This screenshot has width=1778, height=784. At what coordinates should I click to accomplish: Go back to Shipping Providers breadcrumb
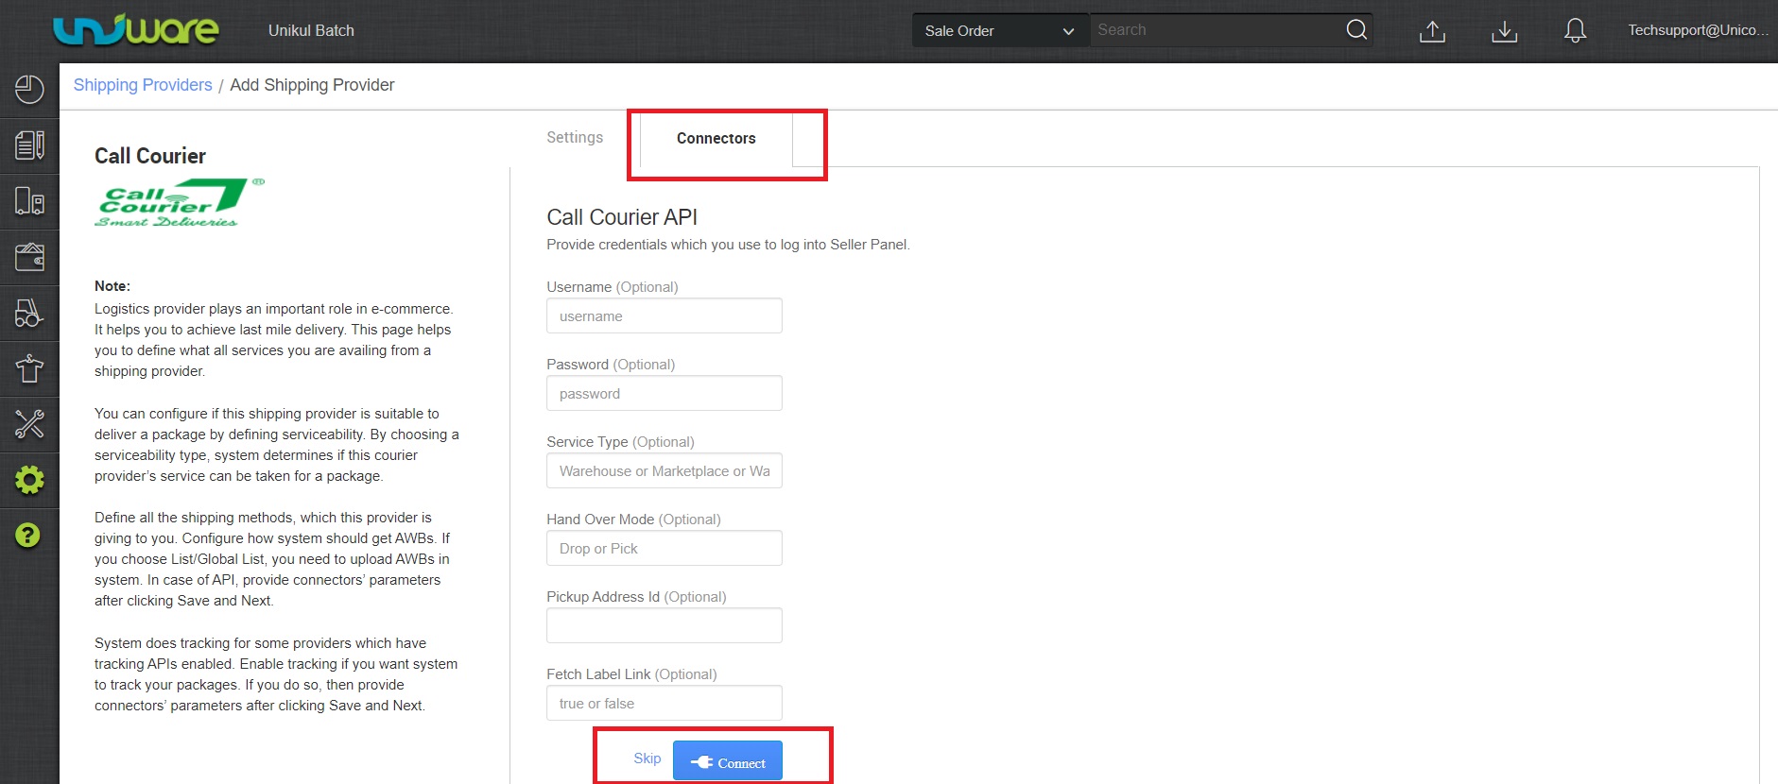click(143, 85)
